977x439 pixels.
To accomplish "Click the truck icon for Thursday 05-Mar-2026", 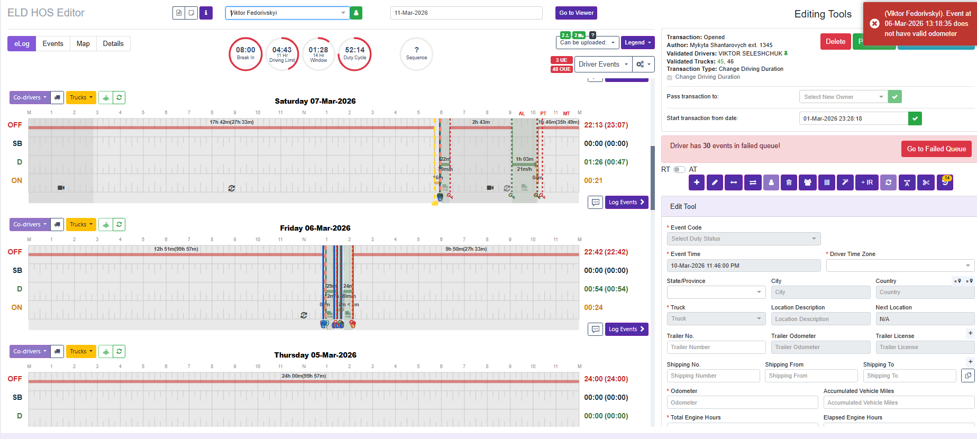I will 57,351.
